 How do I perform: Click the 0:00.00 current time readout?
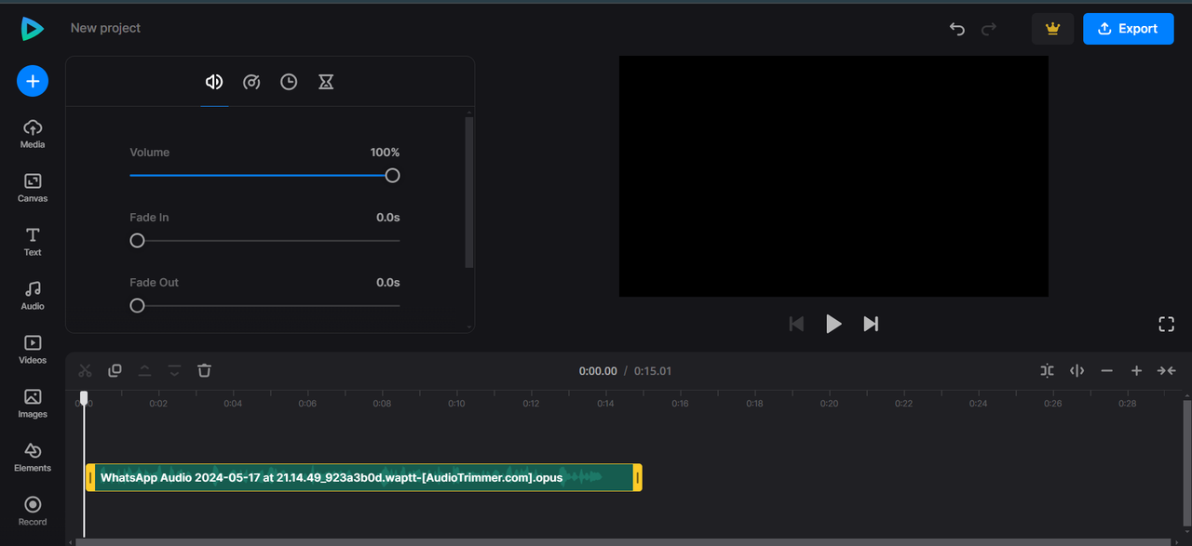[598, 370]
